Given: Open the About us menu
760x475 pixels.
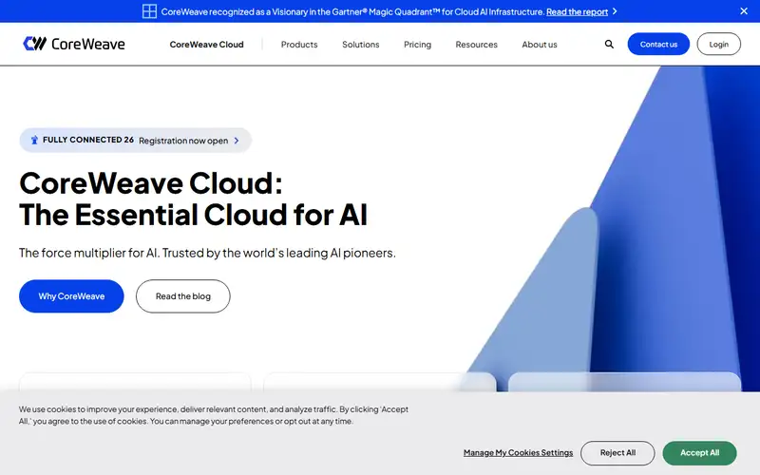Looking at the screenshot, I should click(540, 45).
